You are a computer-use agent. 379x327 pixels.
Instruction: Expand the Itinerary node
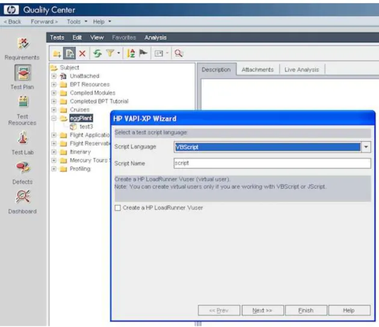(54, 152)
